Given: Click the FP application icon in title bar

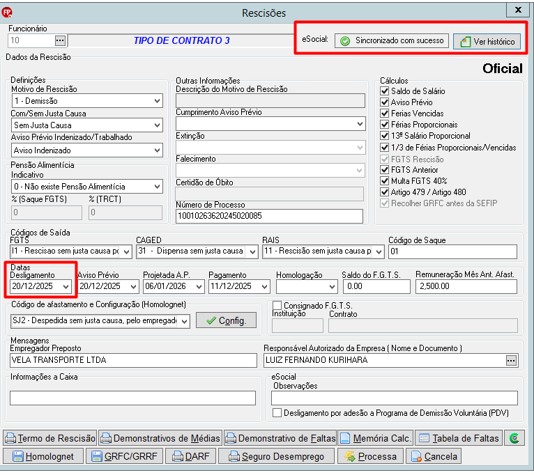Looking at the screenshot, I should coord(7,13).
